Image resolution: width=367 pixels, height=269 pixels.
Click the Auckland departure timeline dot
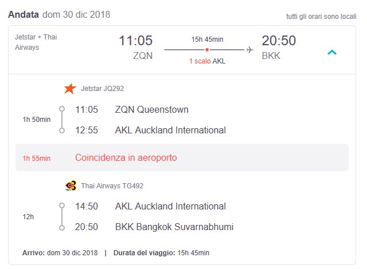[62, 206]
